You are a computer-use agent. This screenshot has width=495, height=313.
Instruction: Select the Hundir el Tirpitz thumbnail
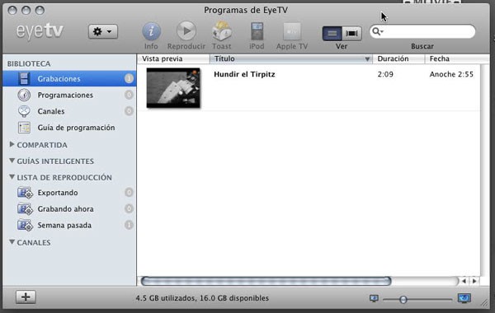pyautogui.click(x=173, y=88)
